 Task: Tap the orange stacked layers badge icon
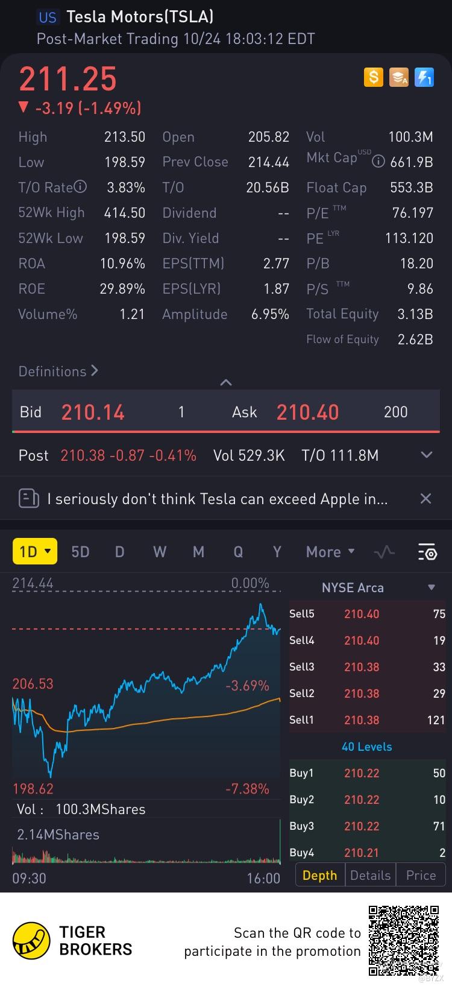click(x=399, y=77)
